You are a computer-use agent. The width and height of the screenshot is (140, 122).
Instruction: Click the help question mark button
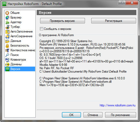point(122,3)
